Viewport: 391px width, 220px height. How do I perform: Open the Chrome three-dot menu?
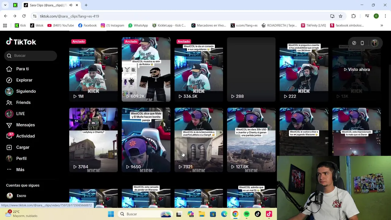pyautogui.click(x=386, y=16)
